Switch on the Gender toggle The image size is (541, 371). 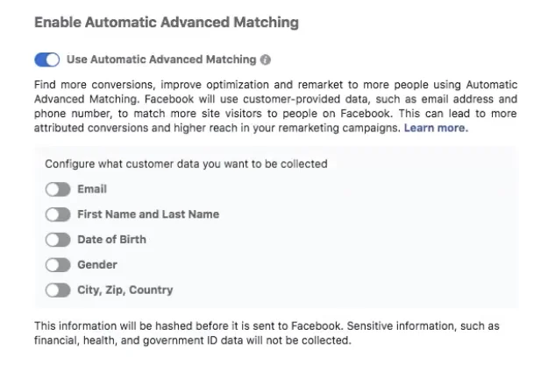coord(58,265)
